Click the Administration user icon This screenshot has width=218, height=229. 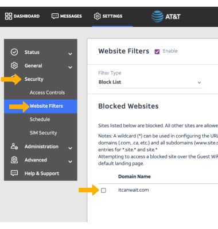[14, 147]
